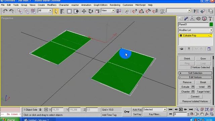Viewport: 215px width, 121px height.
Task: Click the Edit Named Selection Sets icon
Action: [x=163, y=11]
